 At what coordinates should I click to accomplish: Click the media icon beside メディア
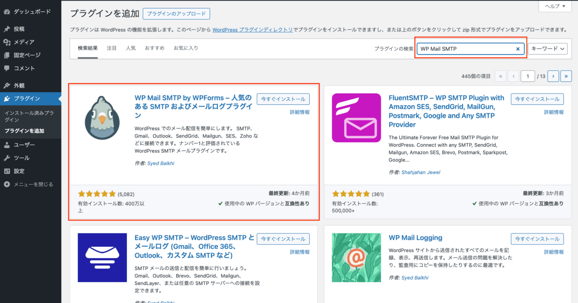[7, 42]
